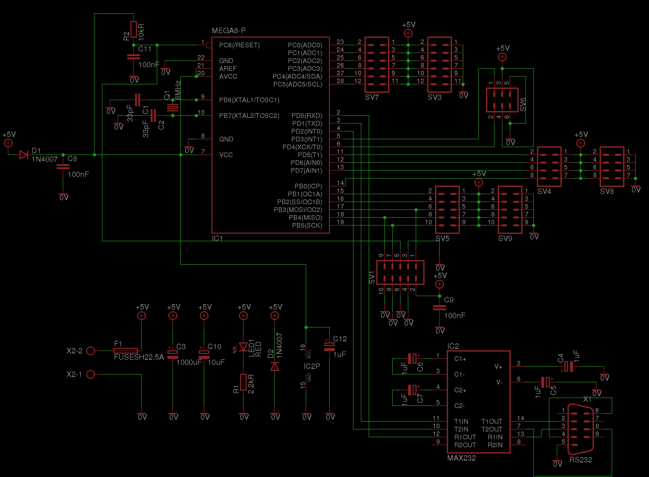Screen dimensions: 649x477
Task: Select the D1 1N4007 diode symbol
Action: (x=23, y=155)
